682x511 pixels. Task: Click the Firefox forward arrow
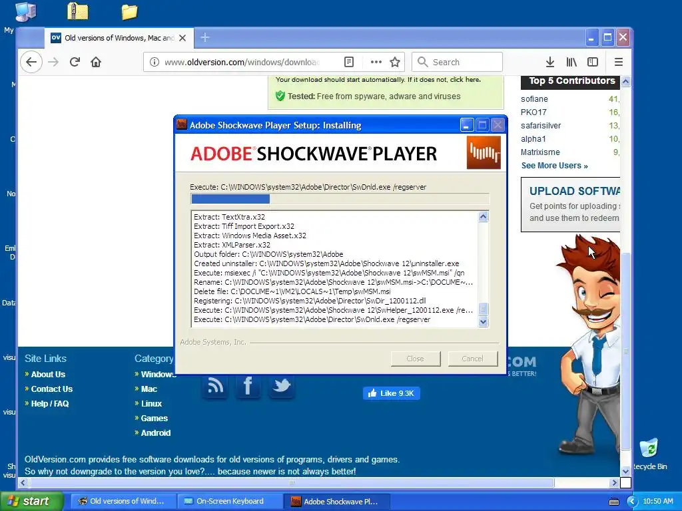point(53,62)
